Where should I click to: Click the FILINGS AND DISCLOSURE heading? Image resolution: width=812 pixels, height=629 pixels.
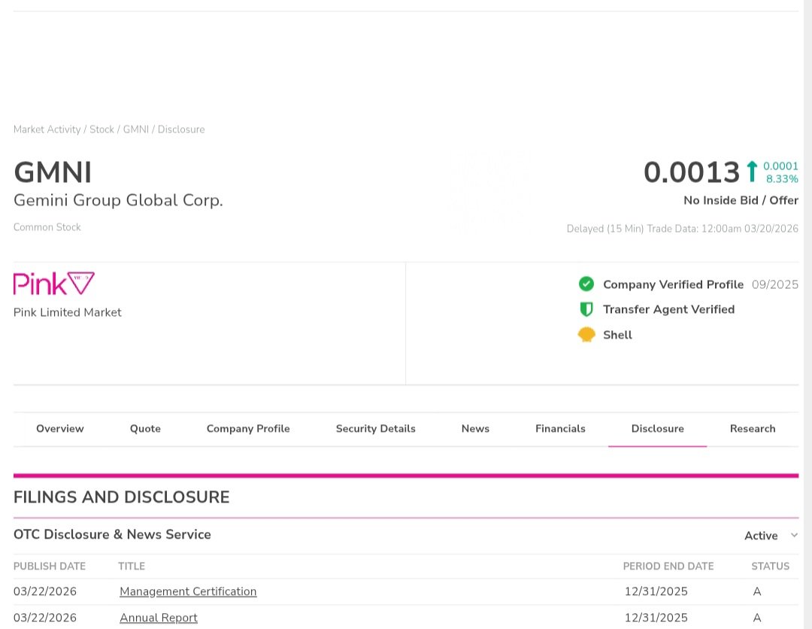coord(122,497)
